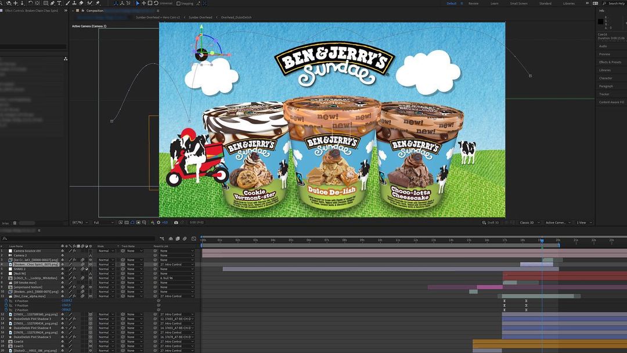
Task: Click the snapshot camera icon below viewer
Action: coord(176,222)
